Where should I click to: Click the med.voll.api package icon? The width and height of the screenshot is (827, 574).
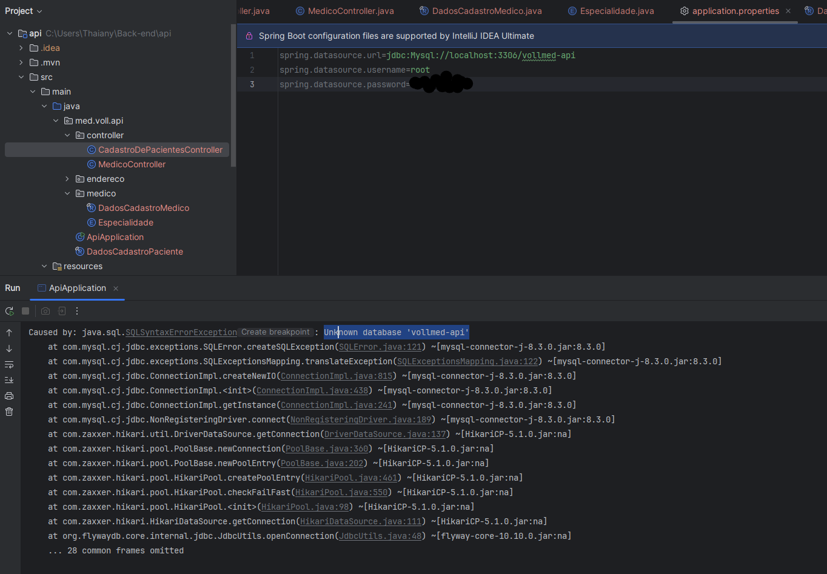[69, 121]
